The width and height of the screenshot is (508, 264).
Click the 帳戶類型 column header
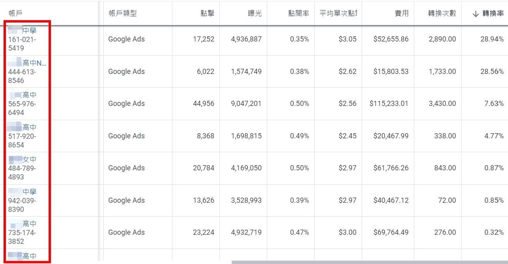pyautogui.click(x=122, y=13)
